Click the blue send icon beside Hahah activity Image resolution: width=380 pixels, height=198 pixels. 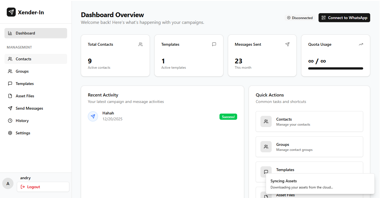pyautogui.click(x=93, y=116)
